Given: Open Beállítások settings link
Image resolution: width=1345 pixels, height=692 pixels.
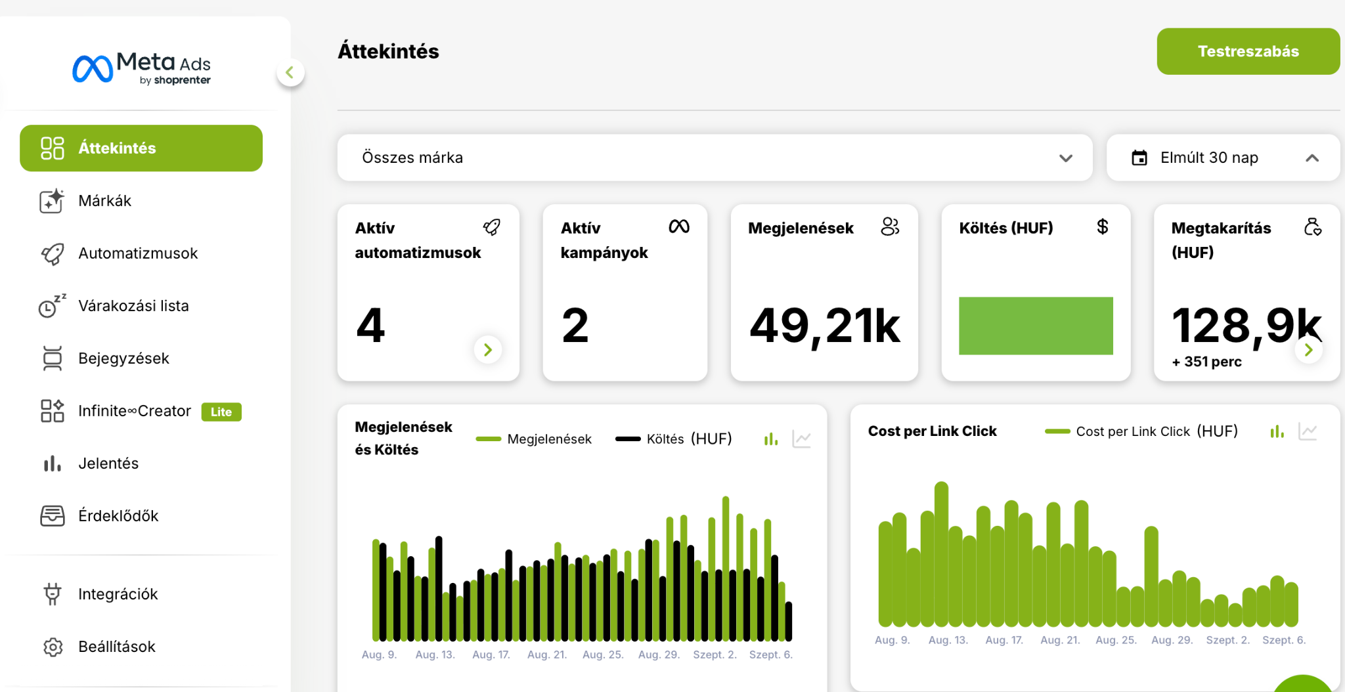Looking at the screenshot, I should tap(117, 647).
